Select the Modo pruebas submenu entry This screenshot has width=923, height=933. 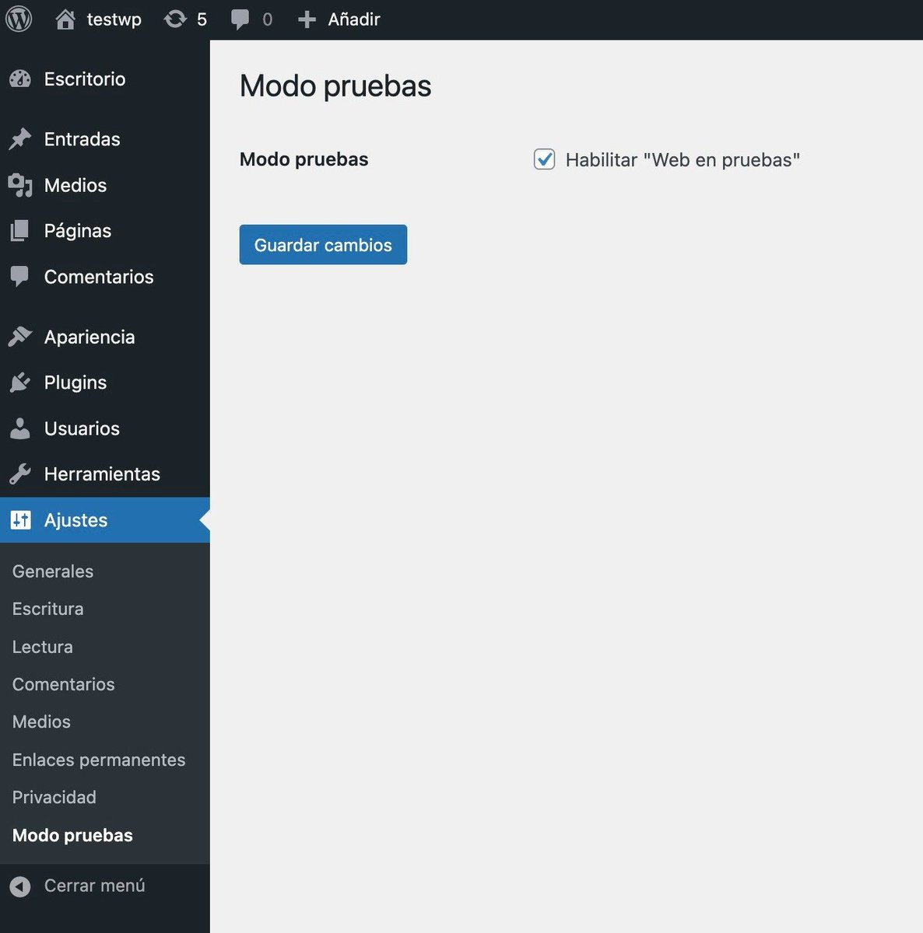point(72,835)
